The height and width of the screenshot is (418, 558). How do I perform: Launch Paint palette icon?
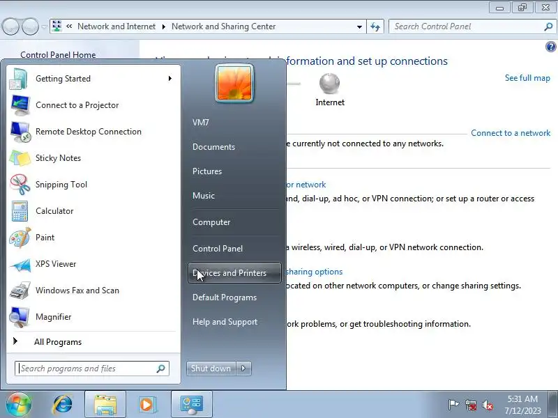(x=20, y=238)
